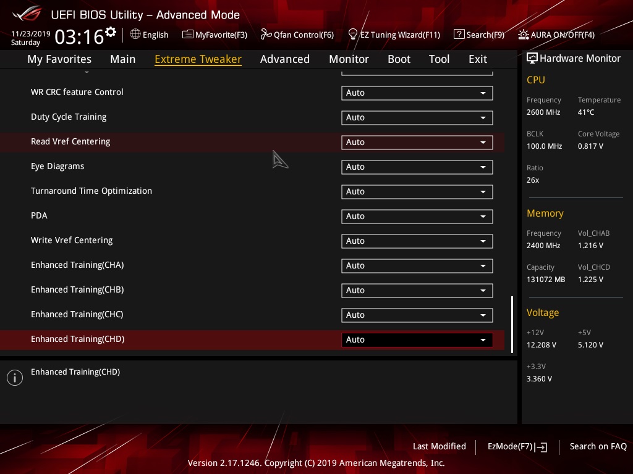This screenshot has width=633, height=474.
Task: Select Write Vref Centering label
Action: (x=72, y=240)
